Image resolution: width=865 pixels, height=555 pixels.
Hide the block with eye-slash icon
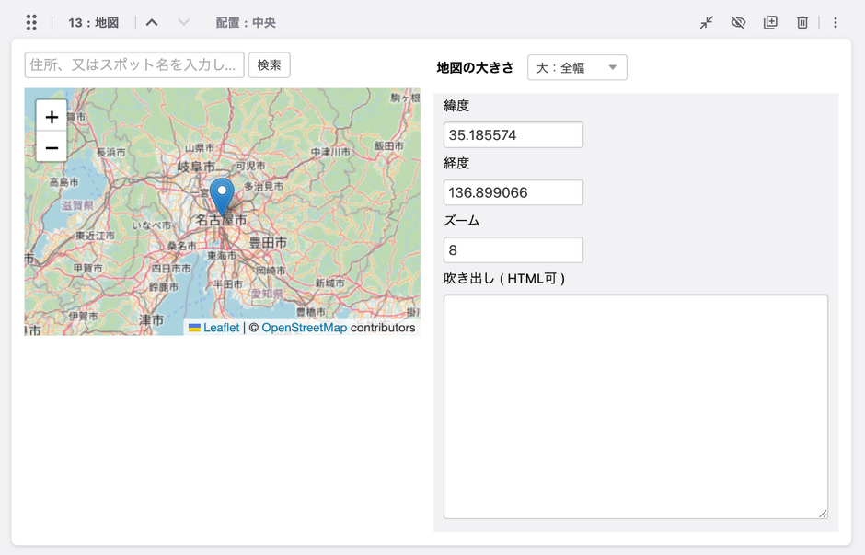point(738,22)
